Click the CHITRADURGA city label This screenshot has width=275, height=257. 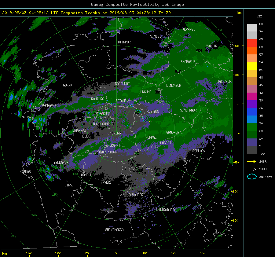(166, 210)
